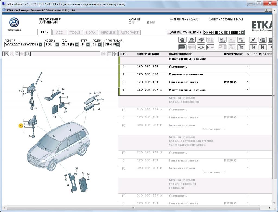Click the plain magnifier search icon
This screenshot has height=212, width=278.
point(27,54)
